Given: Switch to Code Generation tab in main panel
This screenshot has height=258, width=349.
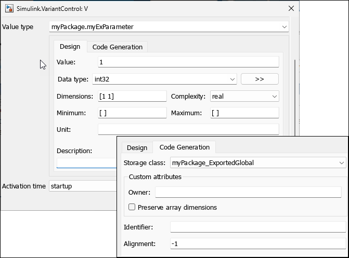Looking at the screenshot, I should [x=117, y=47].
